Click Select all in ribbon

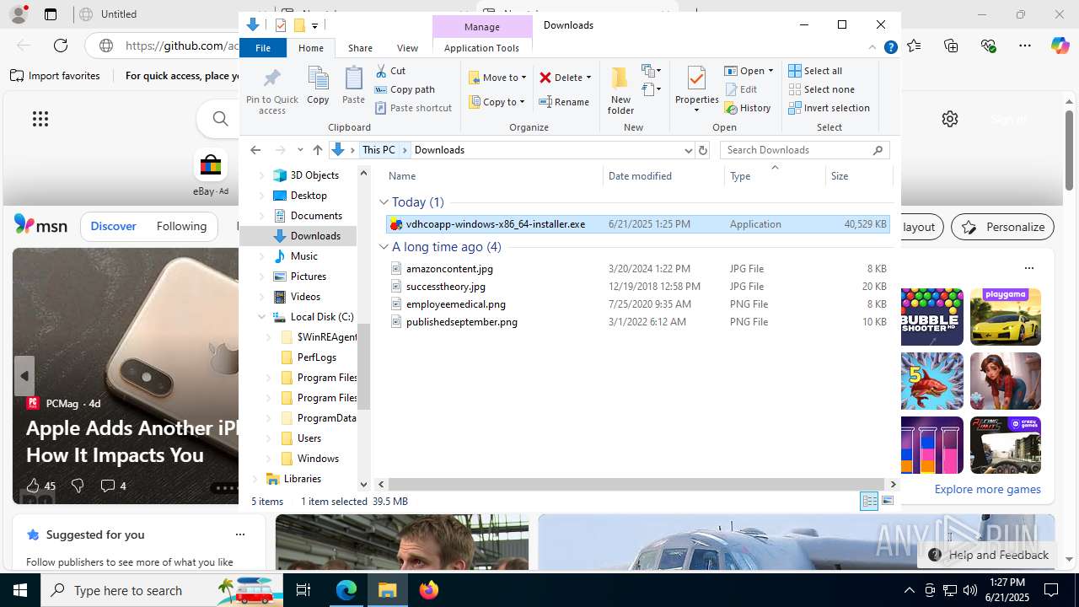(x=815, y=71)
